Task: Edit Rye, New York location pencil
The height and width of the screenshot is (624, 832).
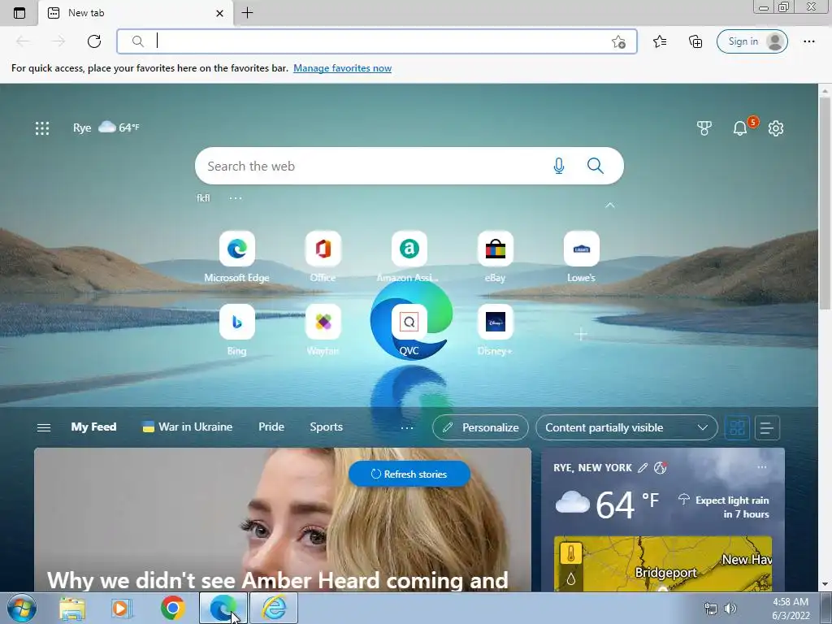Action: pyautogui.click(x=643, y=467)
